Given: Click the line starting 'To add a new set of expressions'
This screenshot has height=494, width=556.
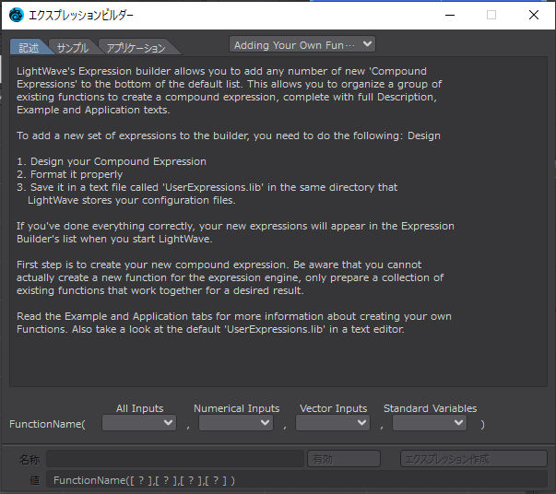Looking at the screenshot, I should [x=229, y=135].
